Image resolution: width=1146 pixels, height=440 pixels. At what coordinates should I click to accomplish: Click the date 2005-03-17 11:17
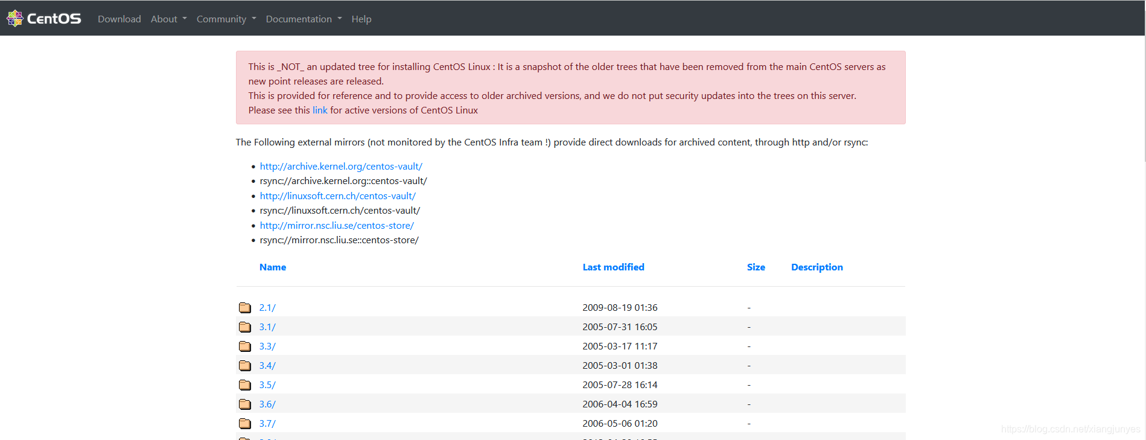[620, 346]
